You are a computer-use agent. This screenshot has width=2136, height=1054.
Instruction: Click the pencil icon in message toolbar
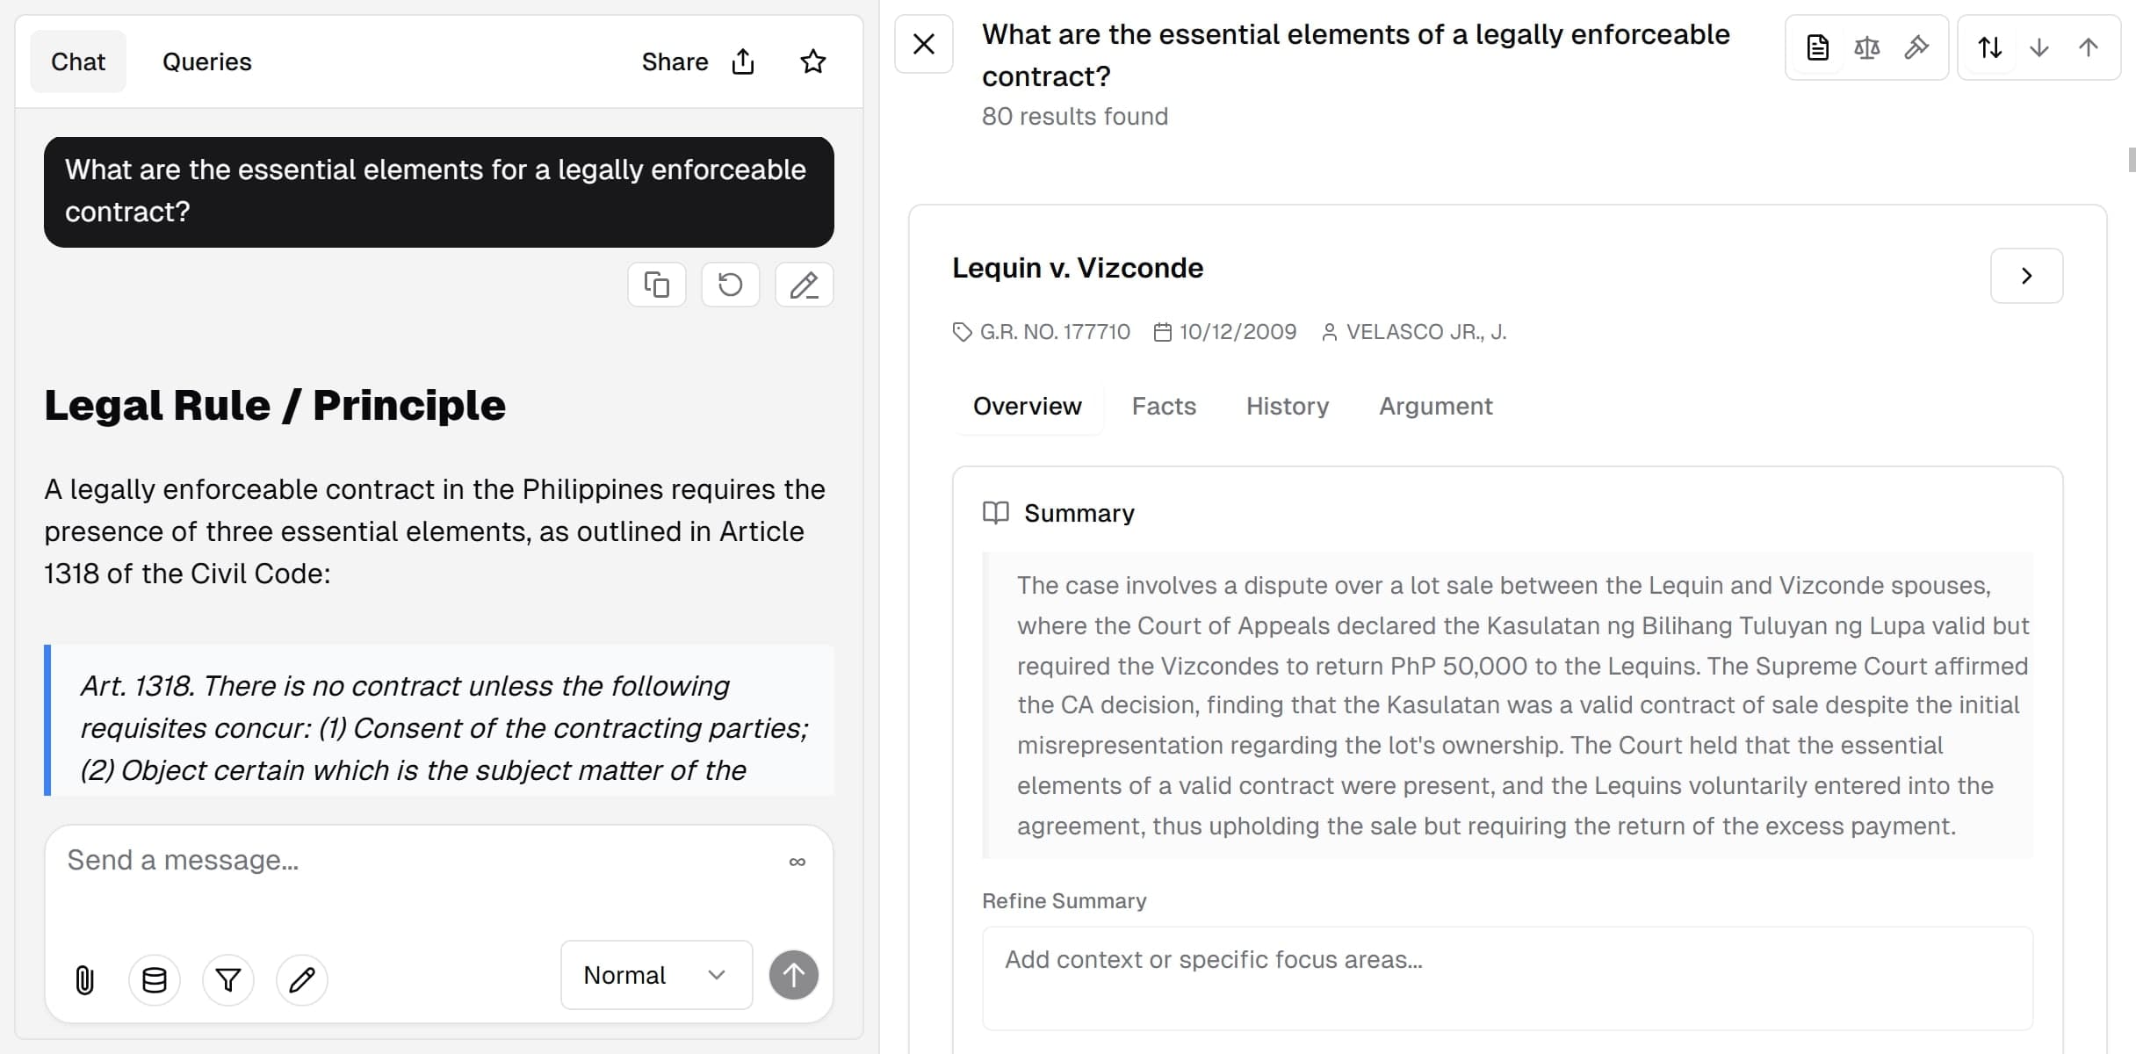(x=302, y=978)
